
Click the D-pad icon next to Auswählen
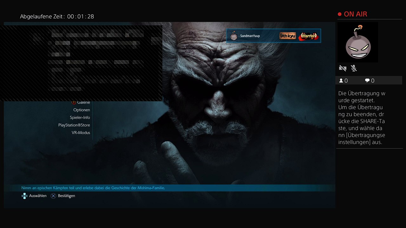[24, 196]
